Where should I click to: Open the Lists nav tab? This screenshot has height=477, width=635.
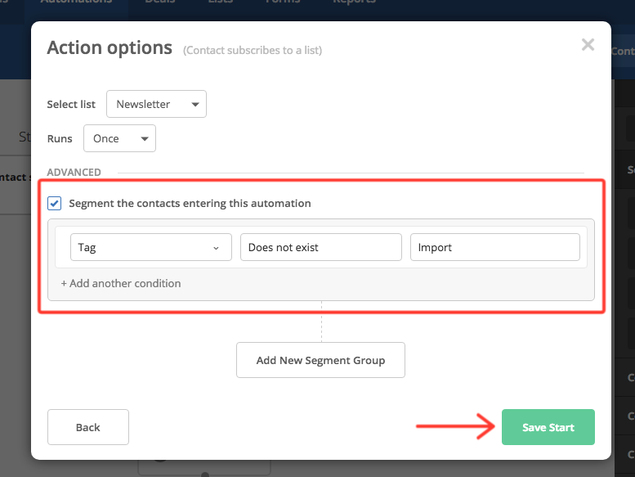point(220,2)
